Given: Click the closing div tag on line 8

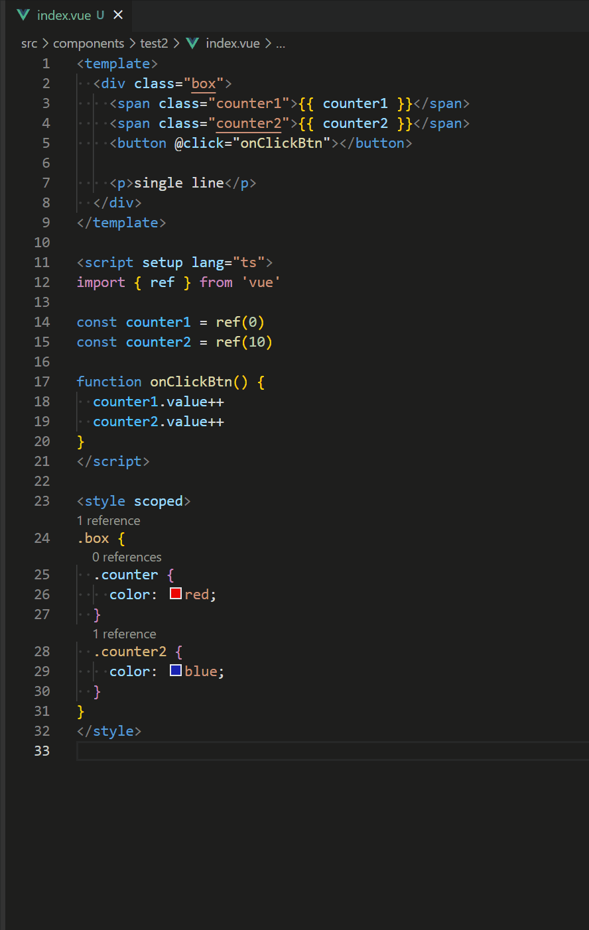Looking at the screenshot, I should (117, 203).
